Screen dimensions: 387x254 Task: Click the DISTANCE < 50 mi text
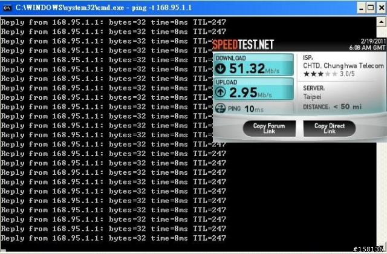pos(332,106)
